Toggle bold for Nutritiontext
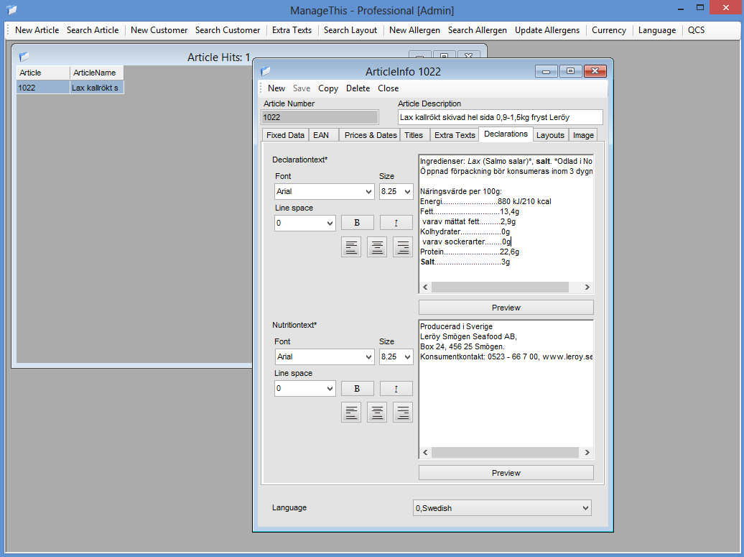 coord(357,388)
